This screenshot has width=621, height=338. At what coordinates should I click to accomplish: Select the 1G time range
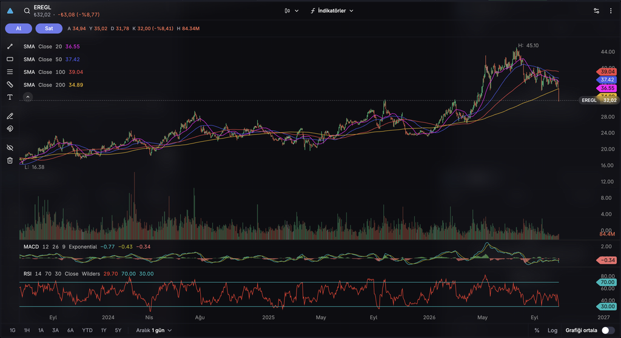13,330
